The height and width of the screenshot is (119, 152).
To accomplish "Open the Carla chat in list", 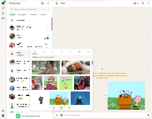I will click(19, 54).
